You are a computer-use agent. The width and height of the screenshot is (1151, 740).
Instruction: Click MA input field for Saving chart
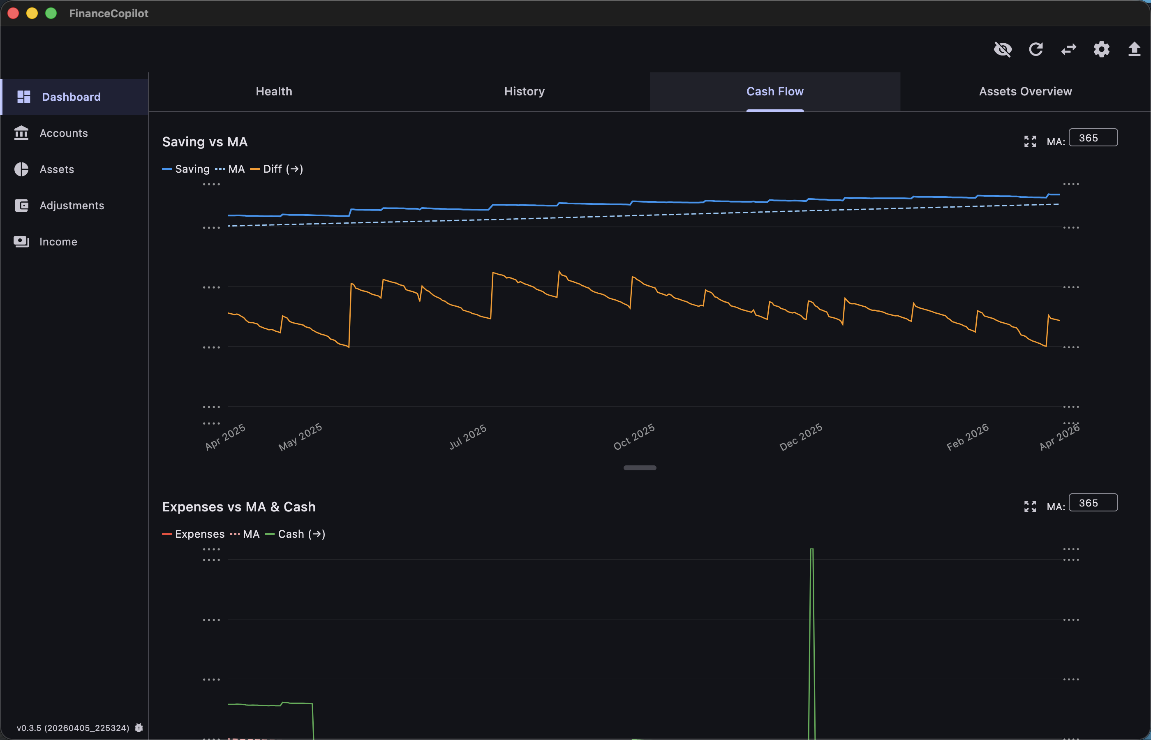1093,138
